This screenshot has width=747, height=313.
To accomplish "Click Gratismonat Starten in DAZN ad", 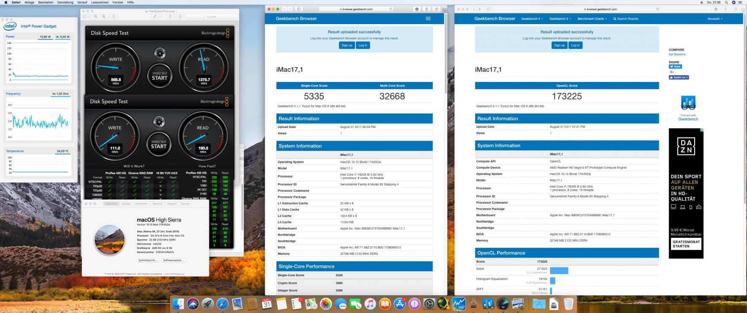I will [686, 244].
